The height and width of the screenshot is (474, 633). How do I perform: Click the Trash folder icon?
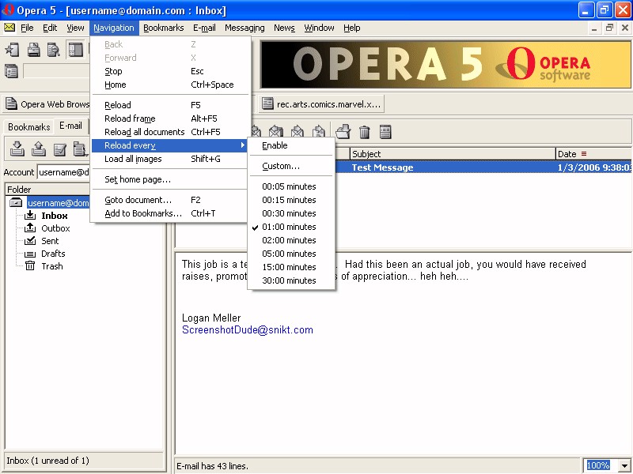[30, 265]
